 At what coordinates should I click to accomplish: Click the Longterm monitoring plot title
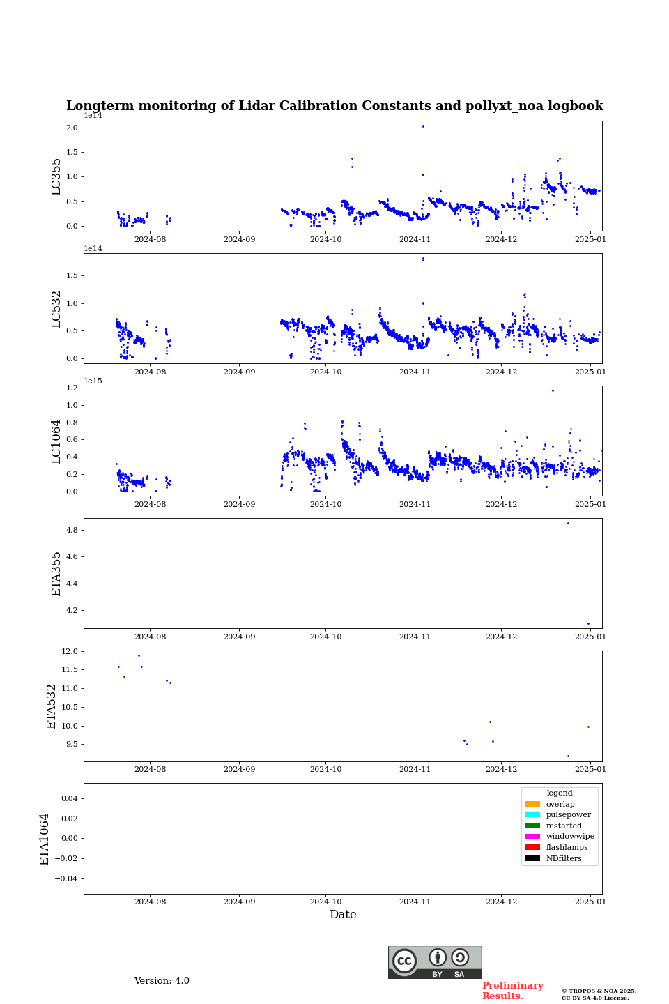point(334,106)
